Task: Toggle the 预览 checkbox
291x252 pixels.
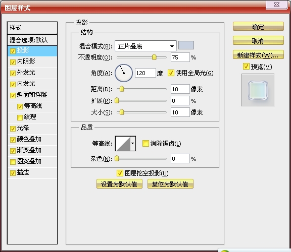Action: tap(246, 67)
